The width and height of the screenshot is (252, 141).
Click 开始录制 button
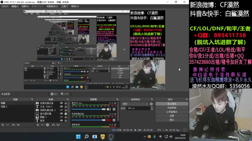click(172, 108)
